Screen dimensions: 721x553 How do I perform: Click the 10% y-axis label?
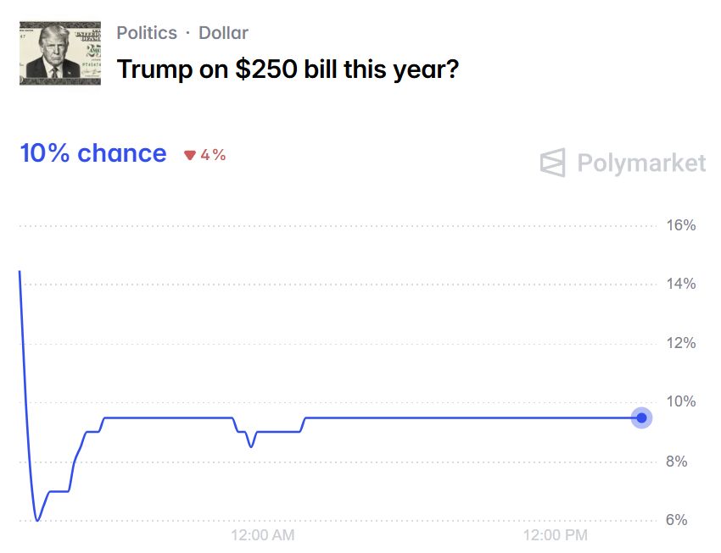[681, 402]
